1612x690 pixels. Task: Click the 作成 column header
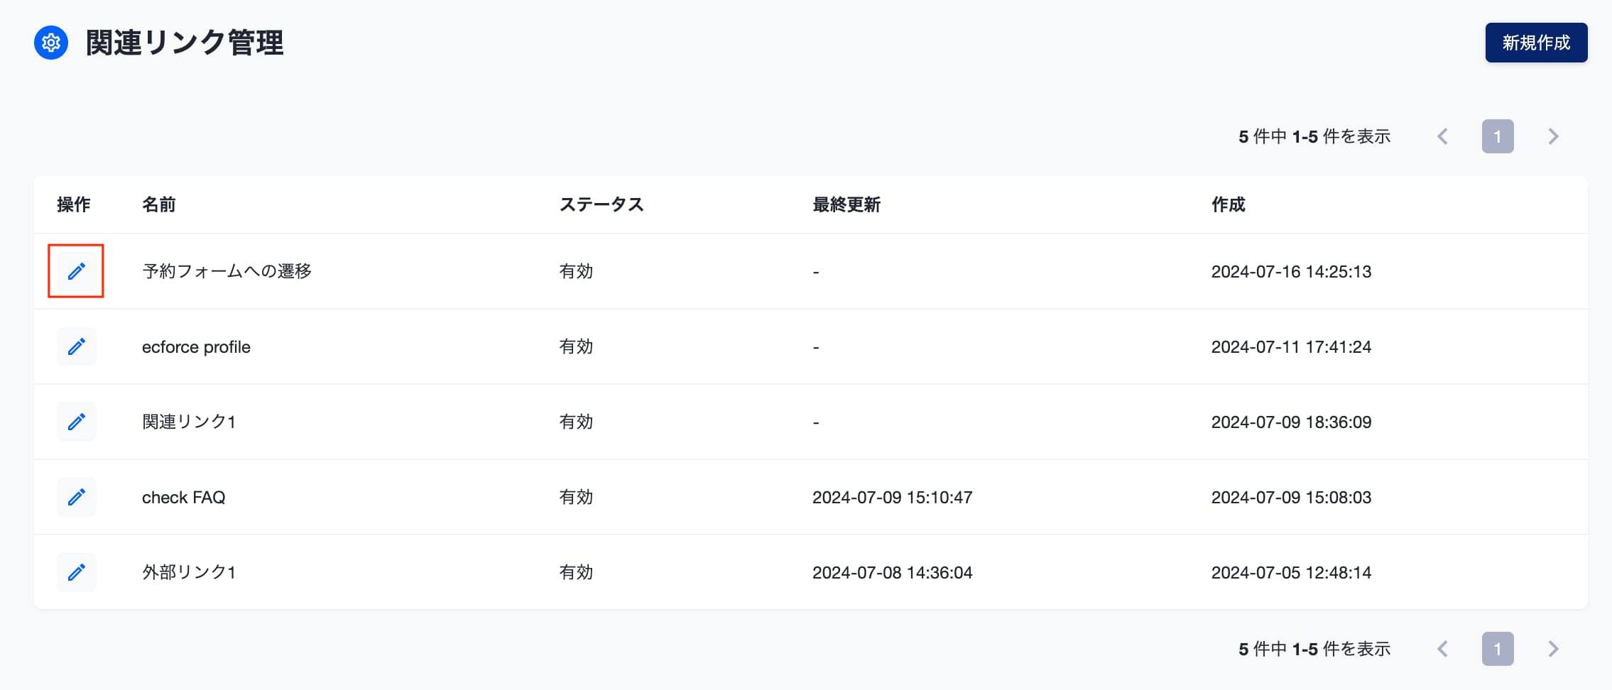point(1229,204)
